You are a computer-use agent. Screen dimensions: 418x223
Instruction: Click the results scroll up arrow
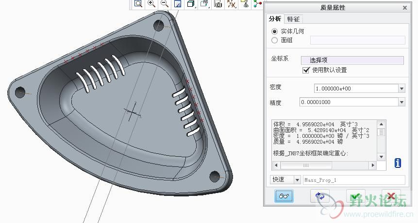pos(381,124)
